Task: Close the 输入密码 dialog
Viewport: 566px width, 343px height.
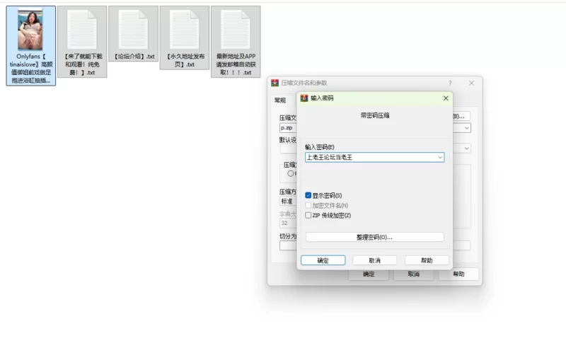Action: (446, 98)
